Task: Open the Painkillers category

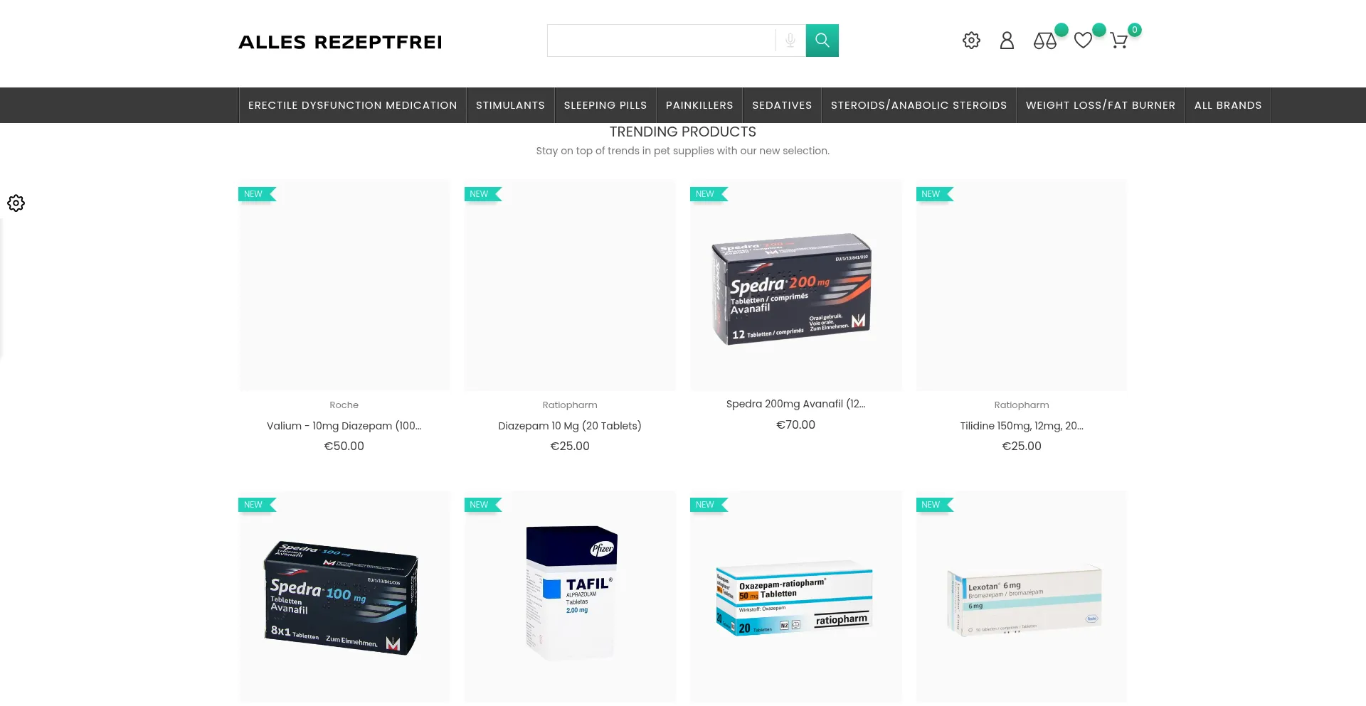Action: 699,105
